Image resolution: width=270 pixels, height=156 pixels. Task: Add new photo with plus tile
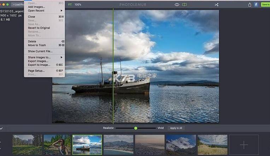click(244, 145)
